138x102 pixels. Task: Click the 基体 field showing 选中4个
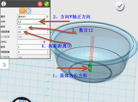point(31,17)
